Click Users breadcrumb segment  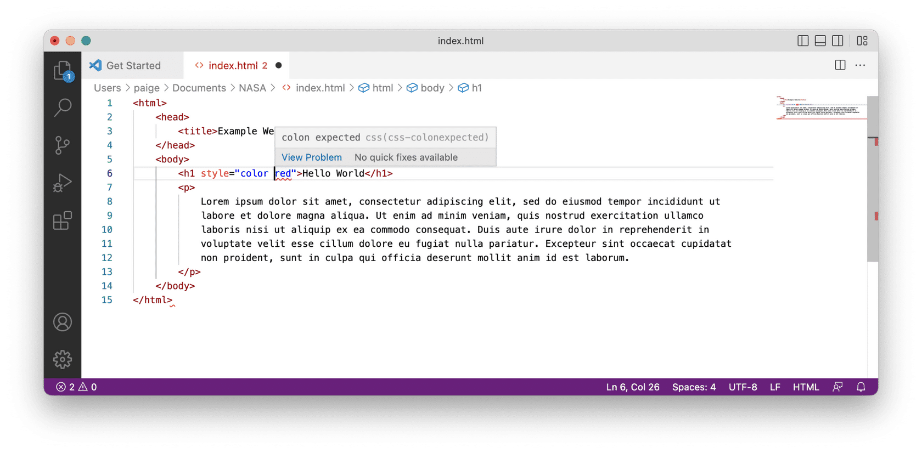(107, 88)
